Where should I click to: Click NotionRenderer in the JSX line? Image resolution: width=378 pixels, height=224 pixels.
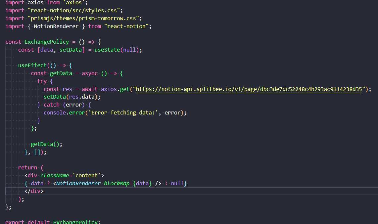pyautogui.click(x=78, y=184)
